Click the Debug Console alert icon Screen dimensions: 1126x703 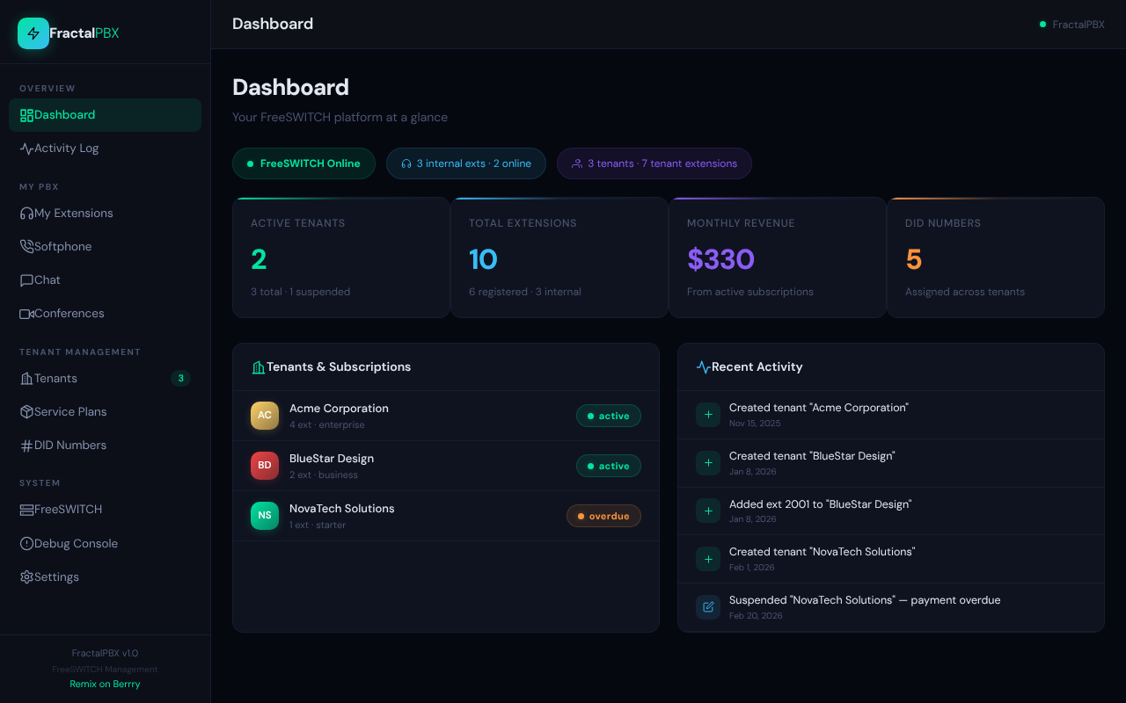26,544
